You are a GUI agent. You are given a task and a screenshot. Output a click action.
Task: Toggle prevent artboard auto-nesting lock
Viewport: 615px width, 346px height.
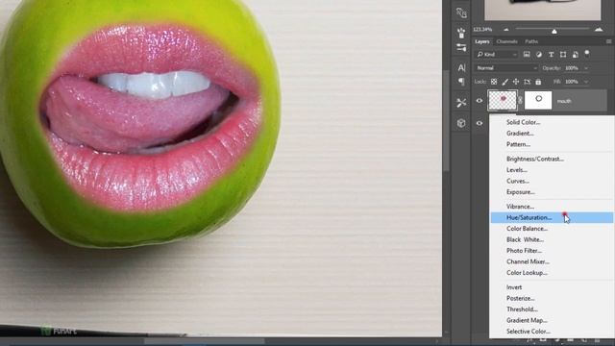(528, 82)
